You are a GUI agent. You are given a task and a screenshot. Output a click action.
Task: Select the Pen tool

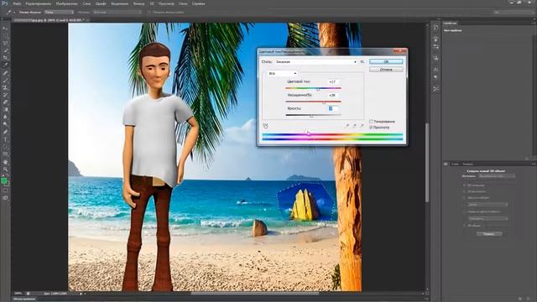click(5, 132)
